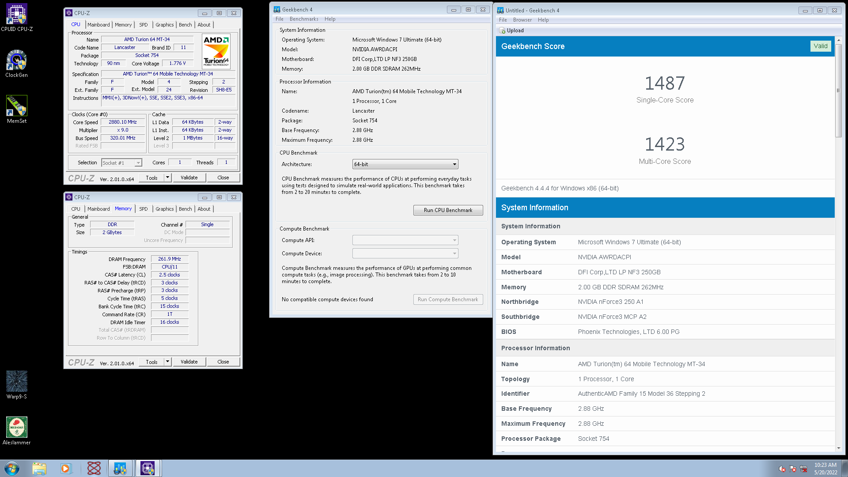This screenshot has width=848, height=477.
Task: Click the Core Voltage value 1.776 V
Action: pyautogui.click(x=178, y=64)
